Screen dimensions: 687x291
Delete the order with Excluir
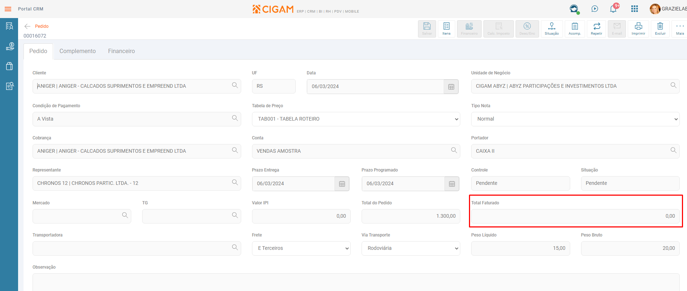660,29
